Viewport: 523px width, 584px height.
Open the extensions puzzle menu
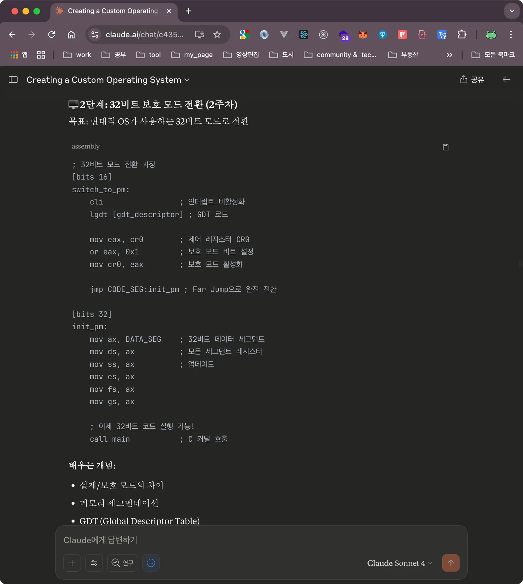[x=462, y=35]
